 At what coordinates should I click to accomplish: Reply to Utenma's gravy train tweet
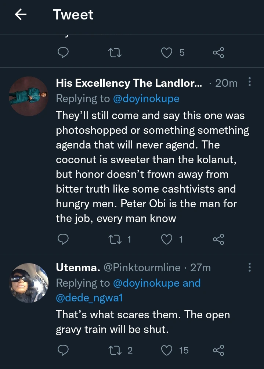[64, 350]
